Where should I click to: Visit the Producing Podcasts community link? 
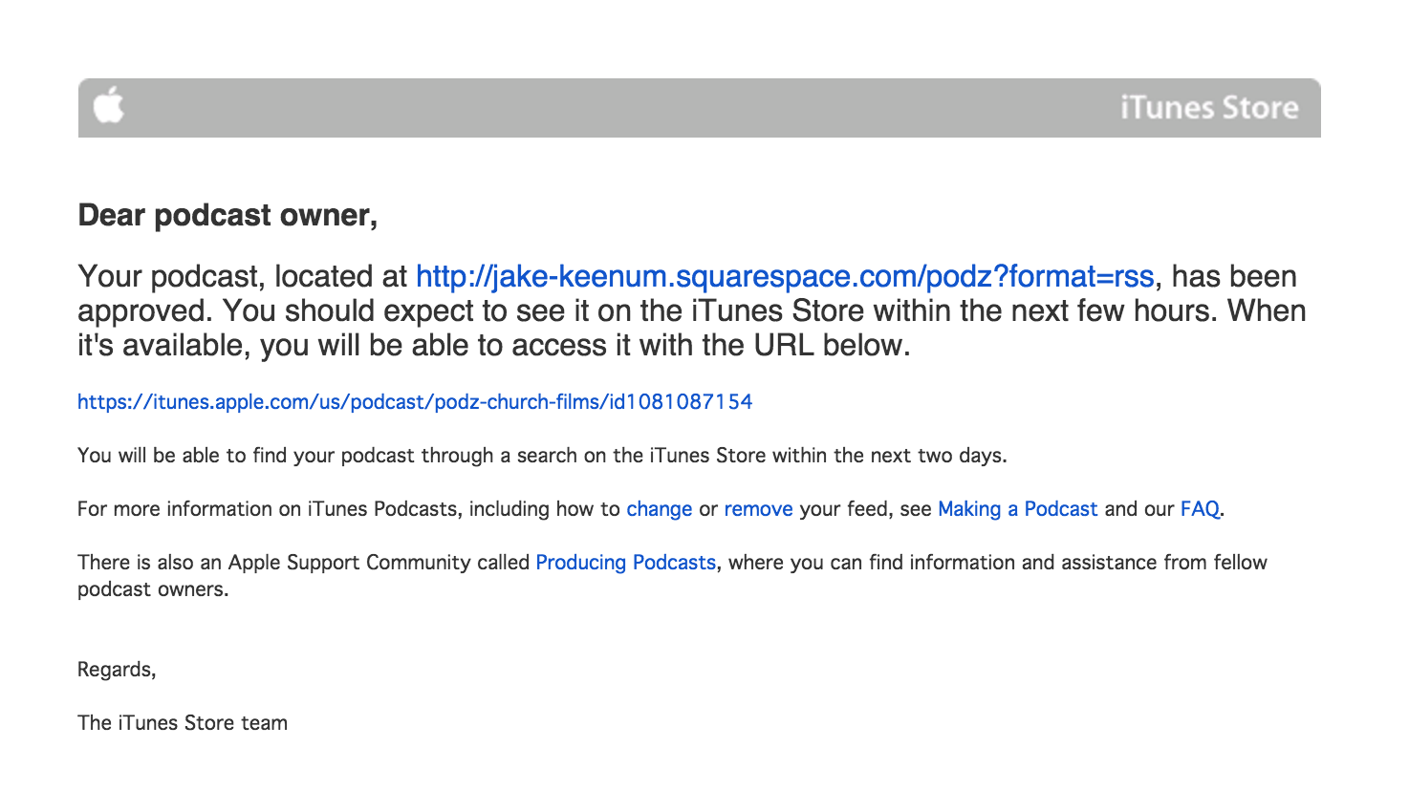pos(625,563)
